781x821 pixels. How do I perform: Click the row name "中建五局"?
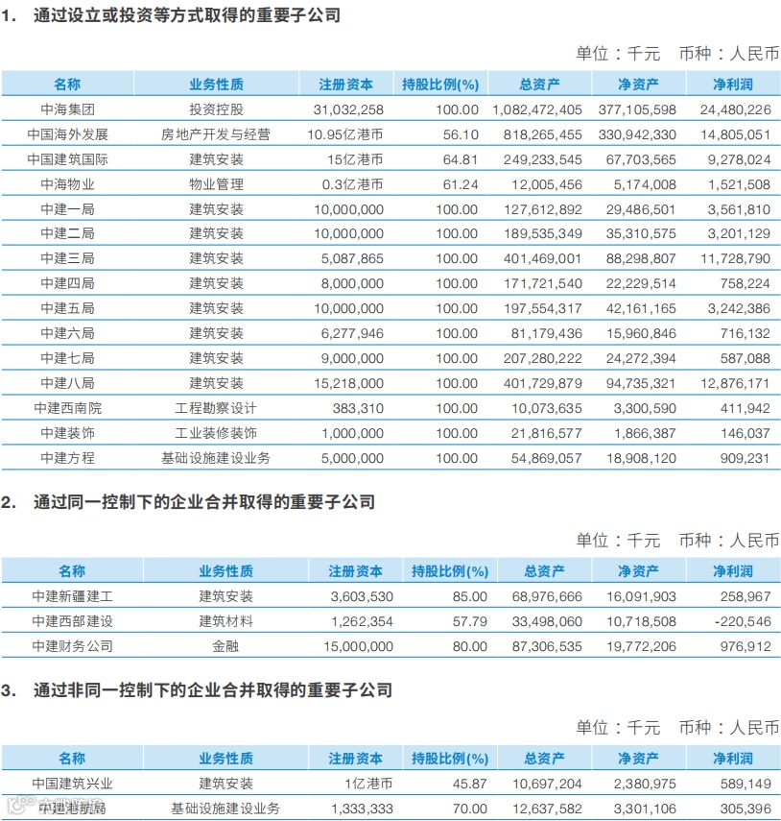click(68, 308)
